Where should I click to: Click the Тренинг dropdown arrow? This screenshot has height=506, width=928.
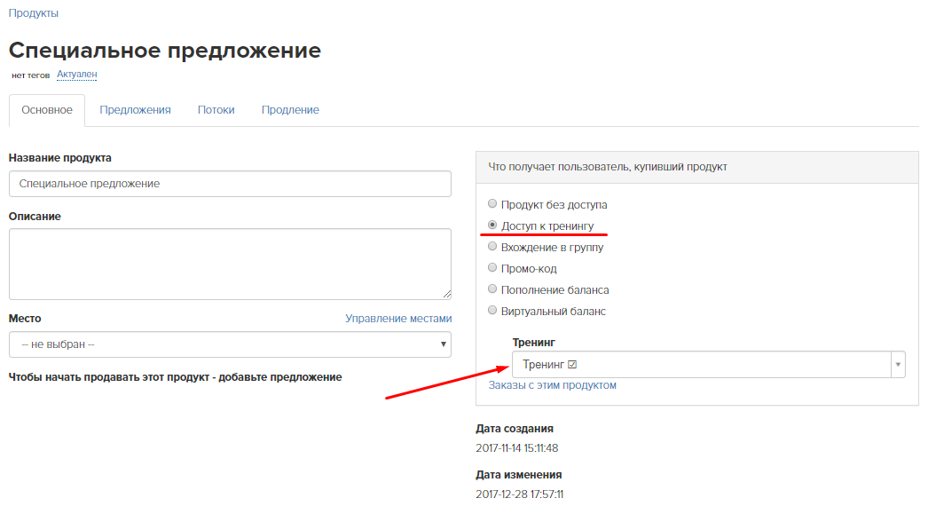898,364
